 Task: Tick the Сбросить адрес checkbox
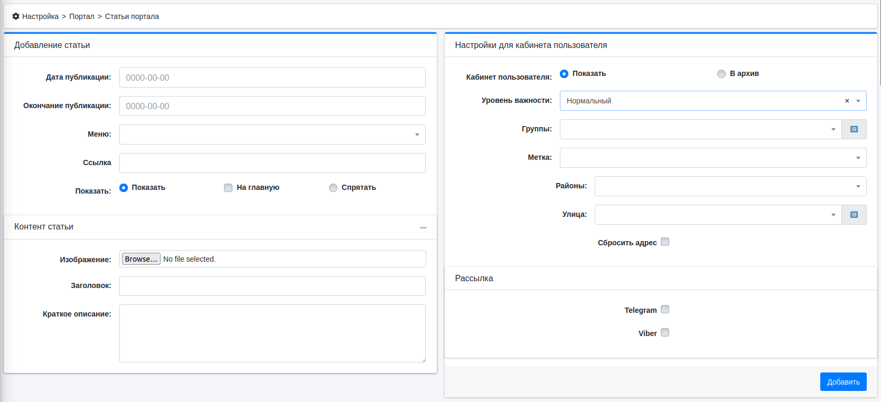[665, 242]
